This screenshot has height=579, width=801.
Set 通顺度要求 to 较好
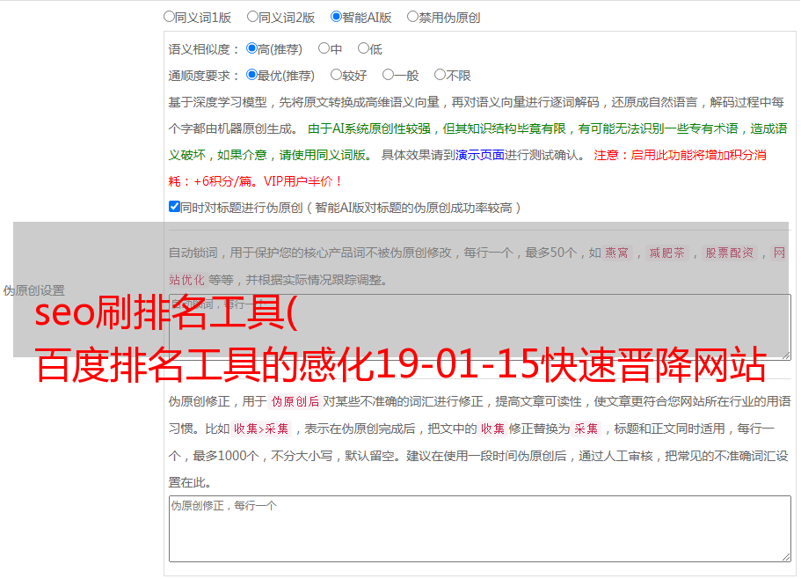coord(336,75)
